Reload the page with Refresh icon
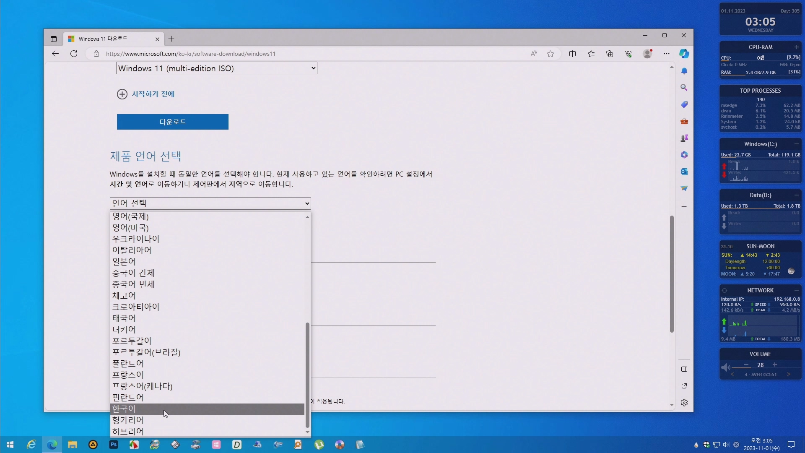This screenshot has width=805, height=453. (x=74, y=54)
